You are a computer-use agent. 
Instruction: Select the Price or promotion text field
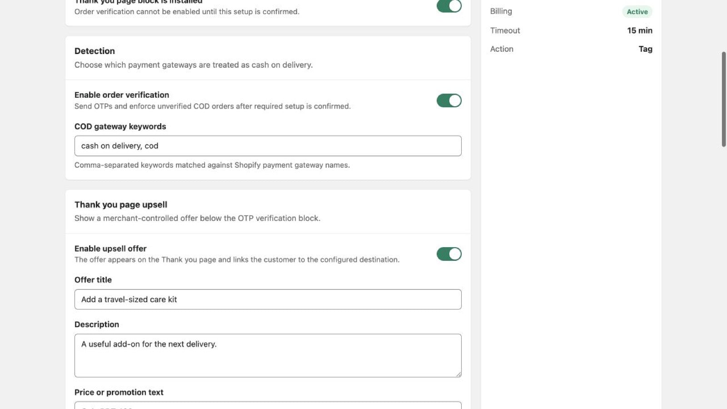268,405
